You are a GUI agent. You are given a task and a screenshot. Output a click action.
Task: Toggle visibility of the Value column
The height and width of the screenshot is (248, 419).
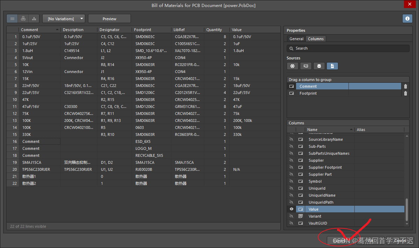(x=292, y=209)
